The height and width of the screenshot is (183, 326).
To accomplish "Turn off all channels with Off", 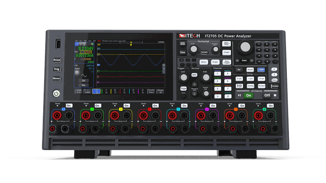I will (267, 96).
